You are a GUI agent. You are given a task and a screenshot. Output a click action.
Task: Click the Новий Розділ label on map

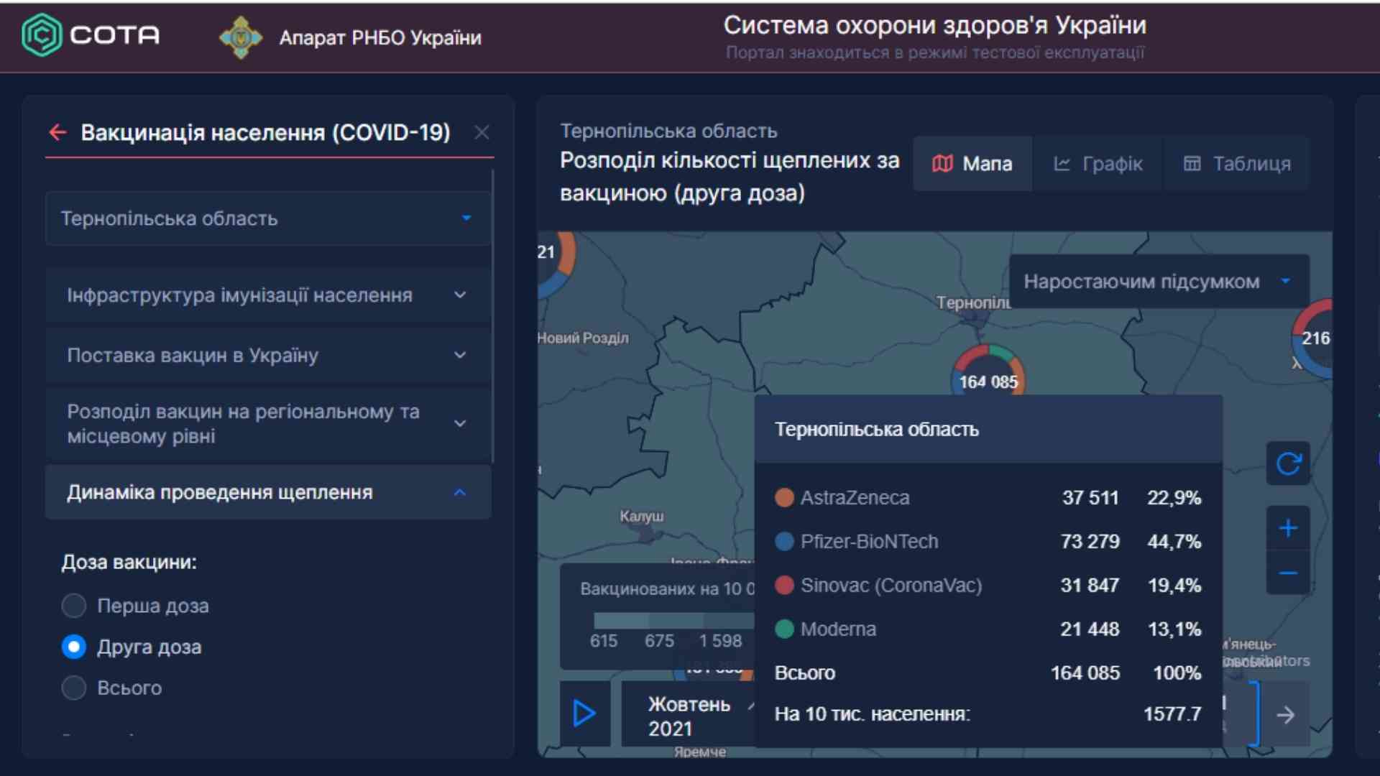tap(583, 338)
